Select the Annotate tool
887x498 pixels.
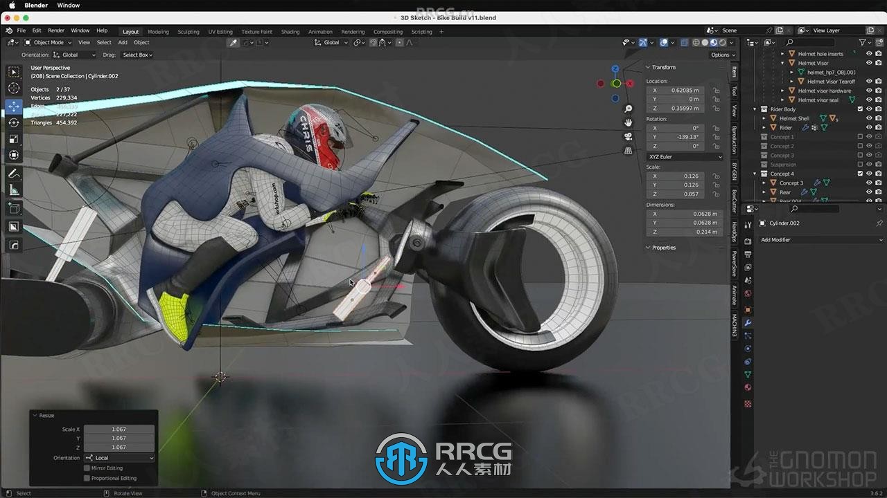[14, 174]
